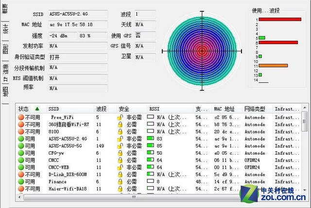The width and height of the screenshot is (311, 208).
Task: Click signal bar icon in ASUS-AC55U-5G row
Action: [151, 145]
